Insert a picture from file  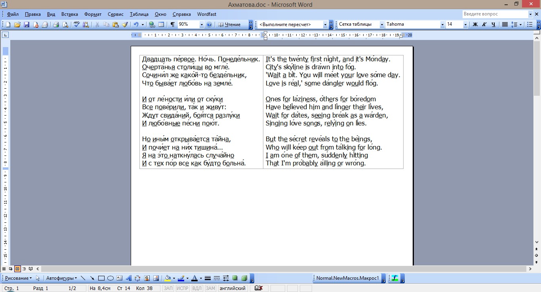point(156,278)
